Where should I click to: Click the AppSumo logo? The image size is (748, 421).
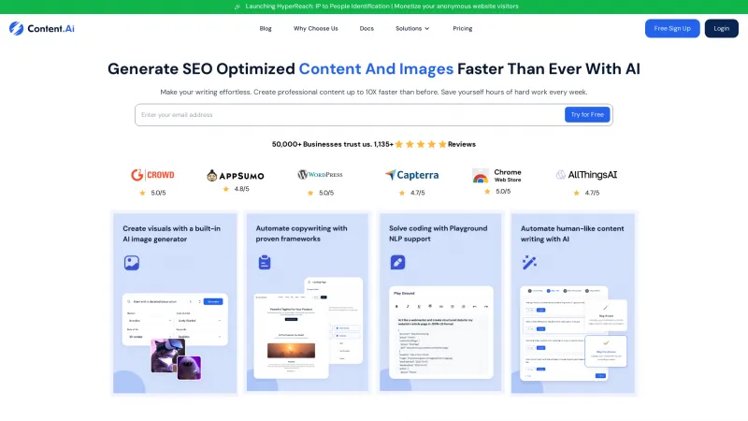click(235, 174)
